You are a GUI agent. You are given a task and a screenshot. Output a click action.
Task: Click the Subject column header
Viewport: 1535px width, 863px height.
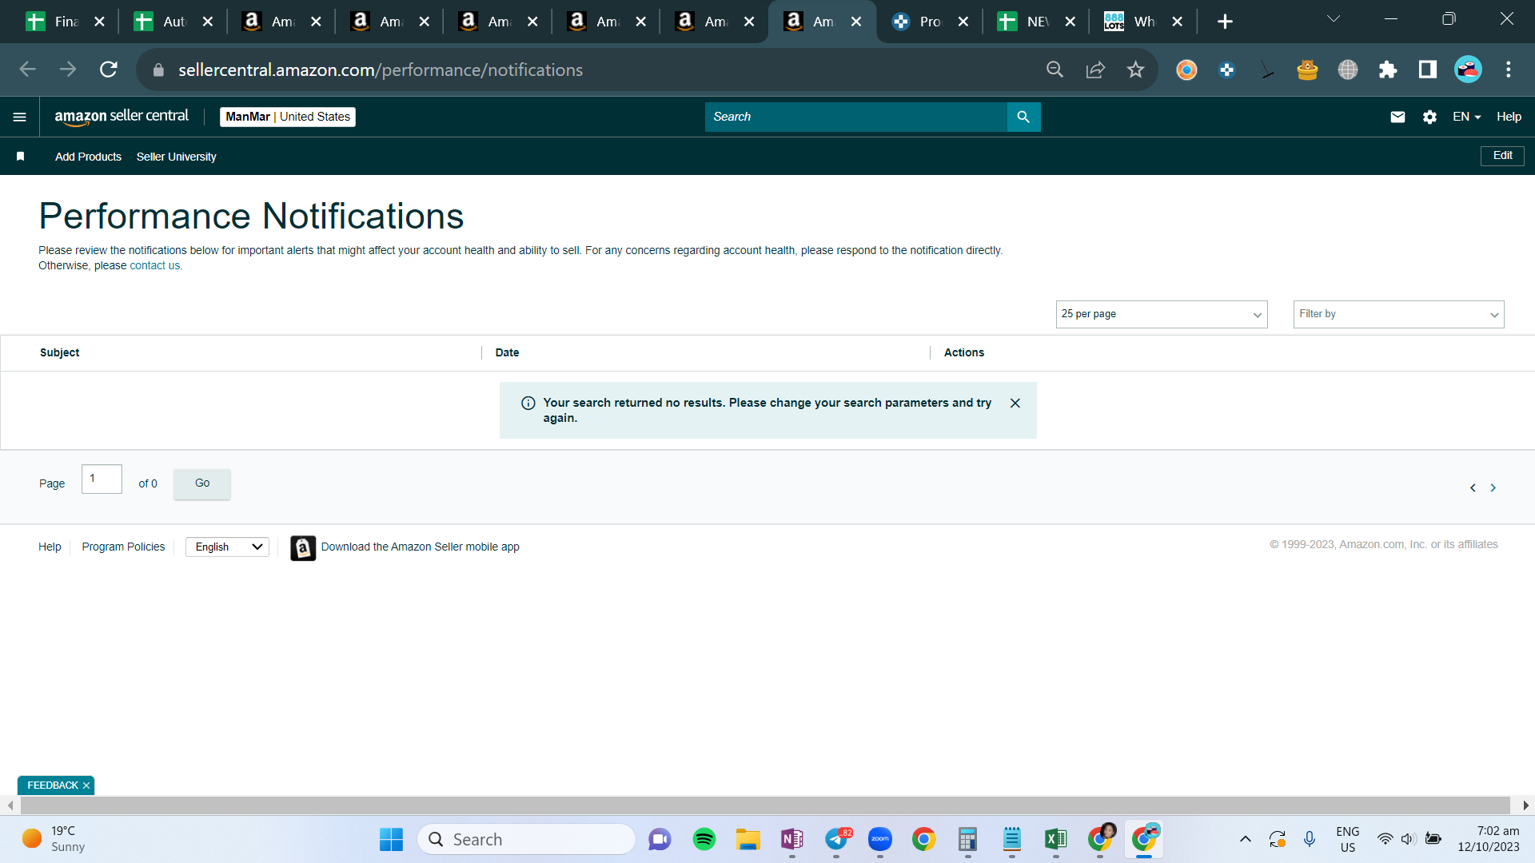59,352
